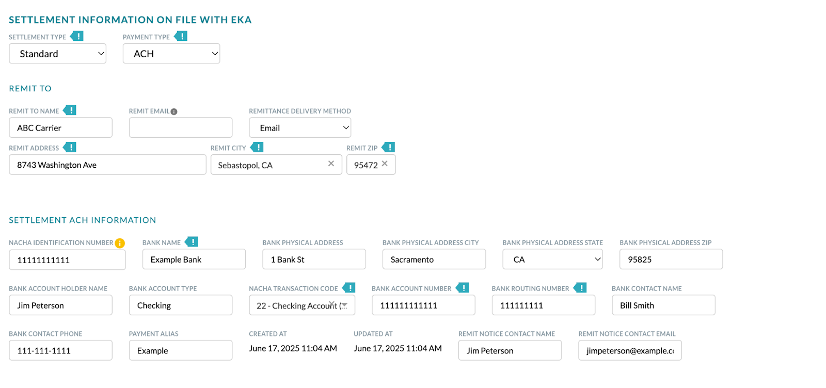Open the Remittance Delivery Method dropdown
826x388 pixels.
point(300,127)
